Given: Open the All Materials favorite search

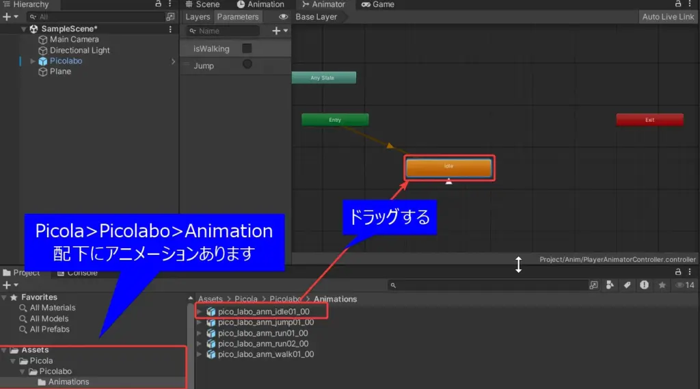Looking at the screenshot, I should [52, 308].
